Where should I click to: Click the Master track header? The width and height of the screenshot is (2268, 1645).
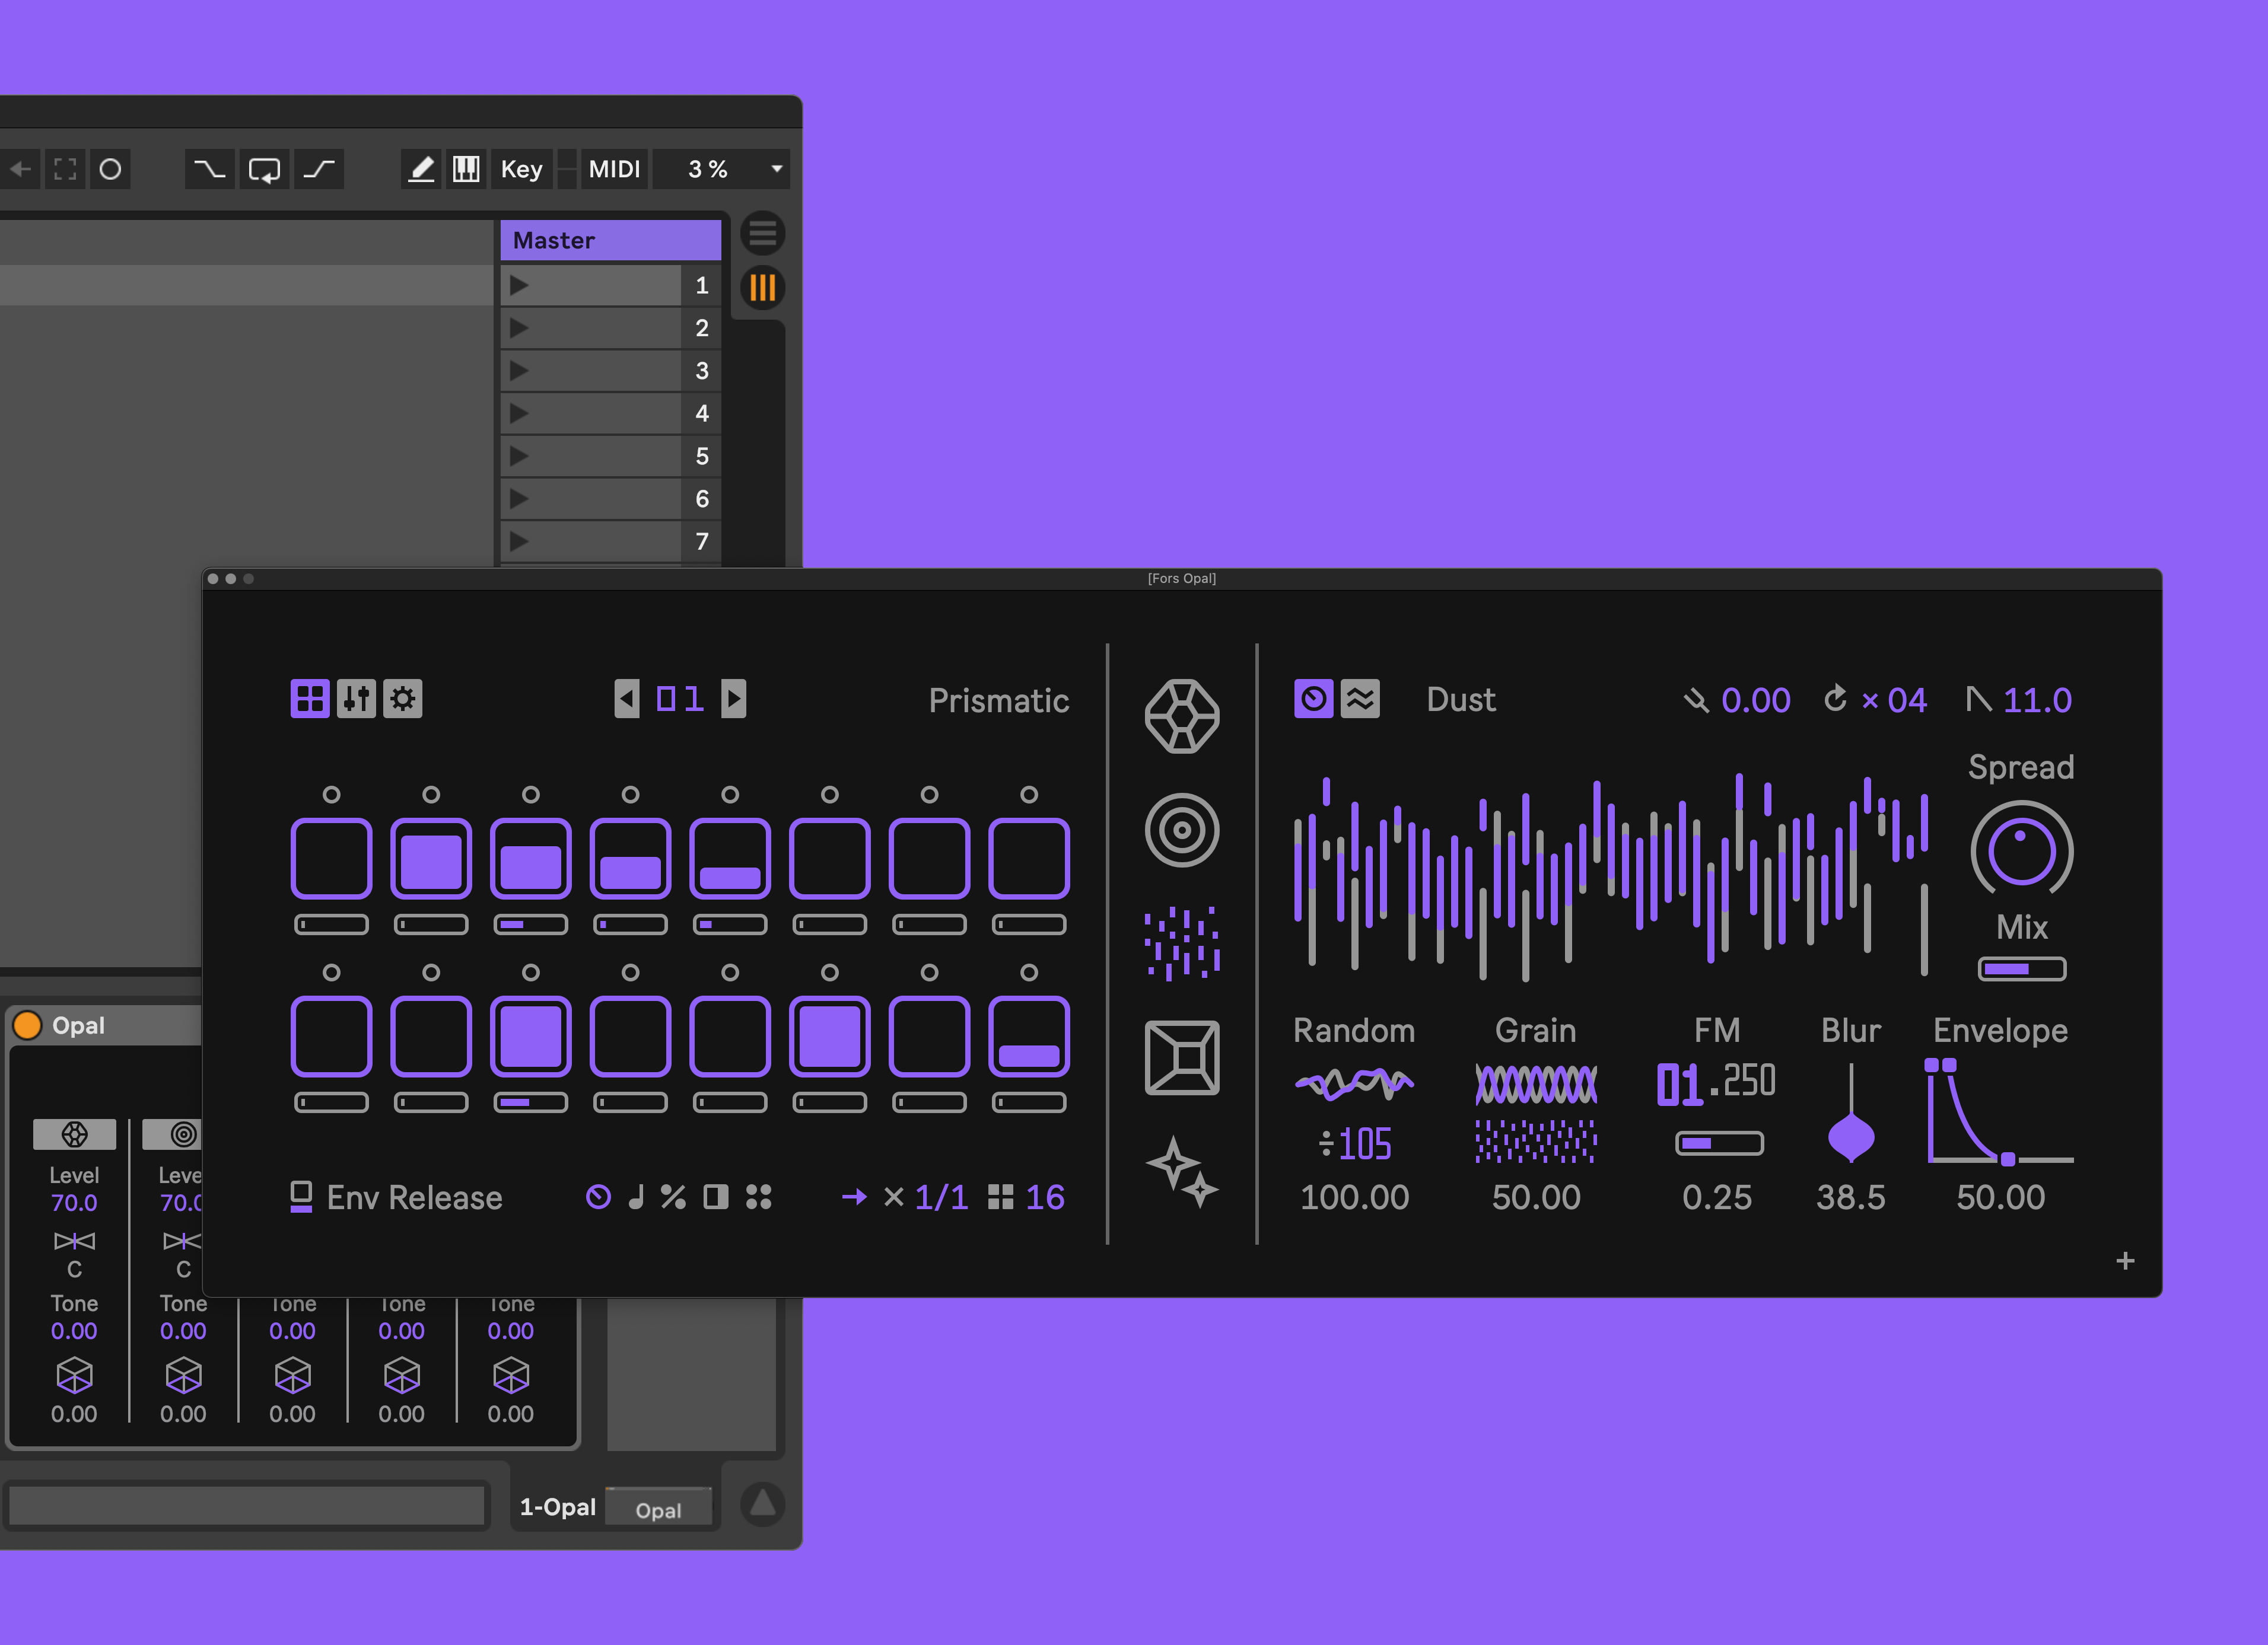(610, 240)
